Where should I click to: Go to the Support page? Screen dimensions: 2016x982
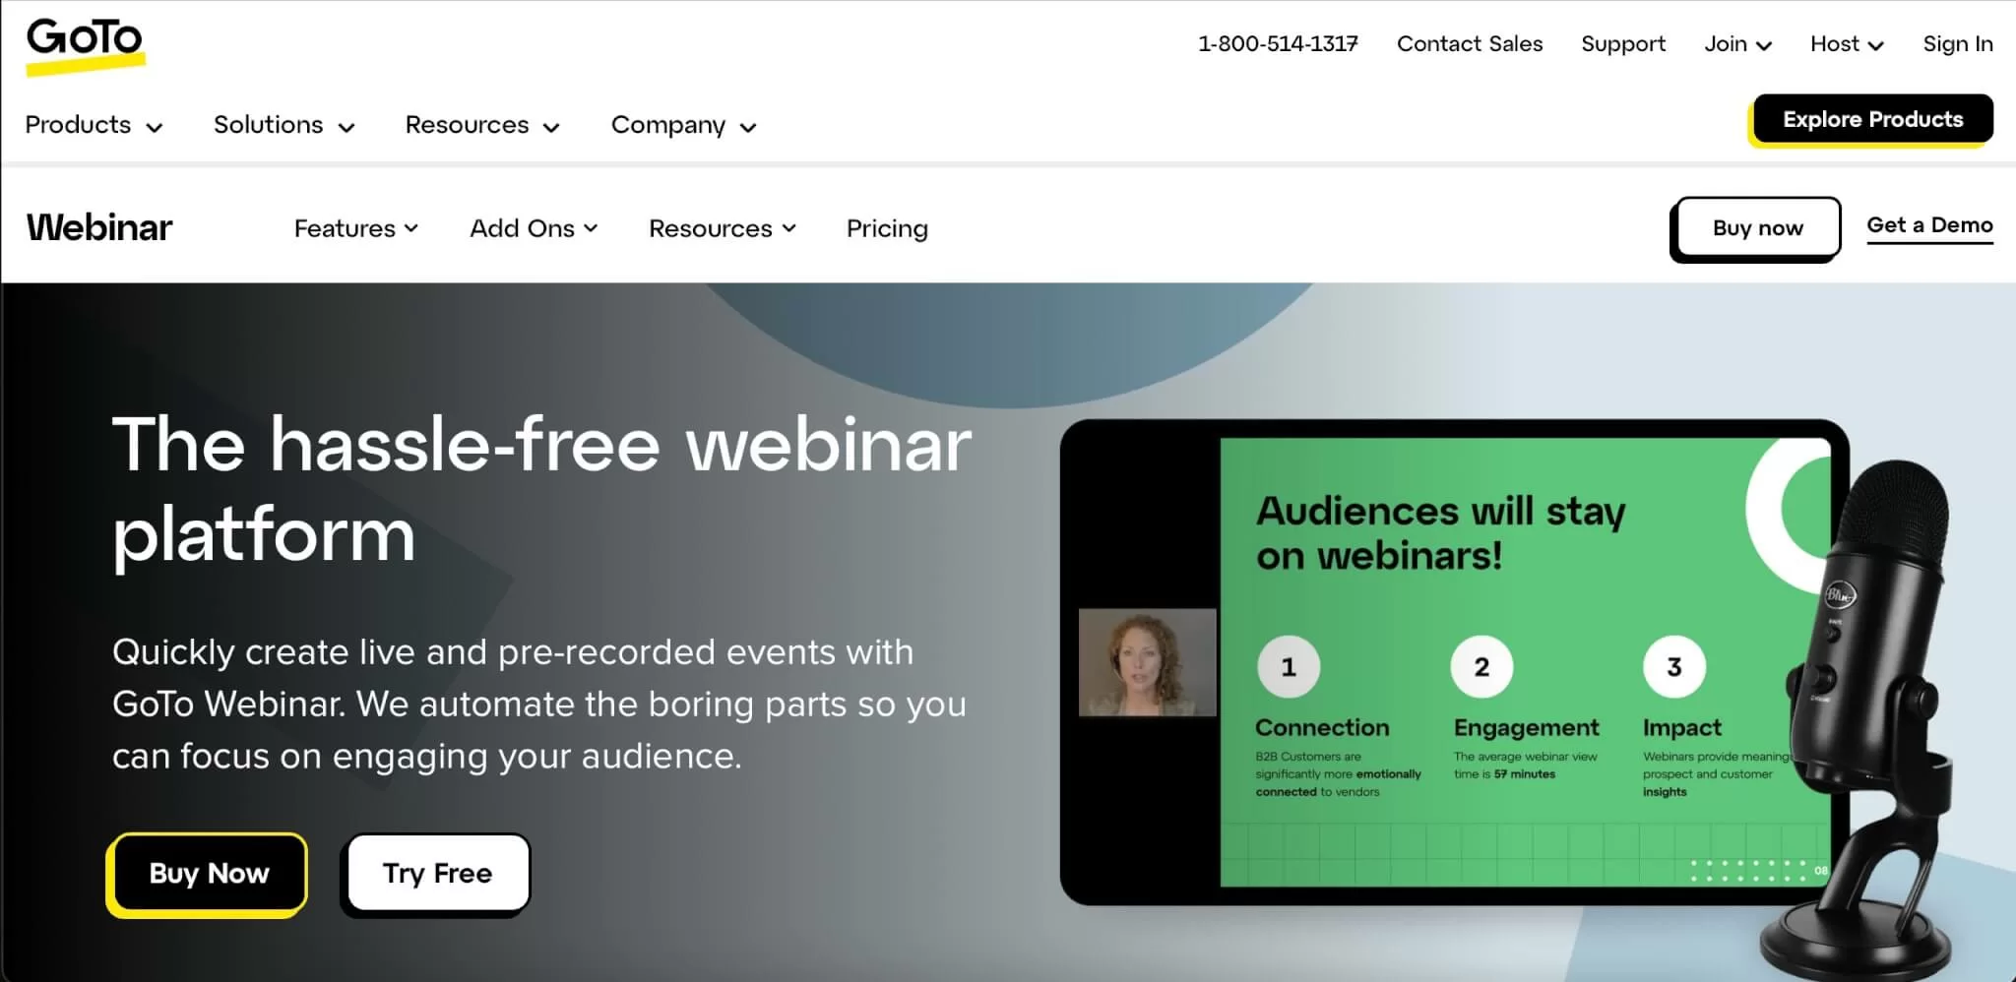click(1623, 44)
